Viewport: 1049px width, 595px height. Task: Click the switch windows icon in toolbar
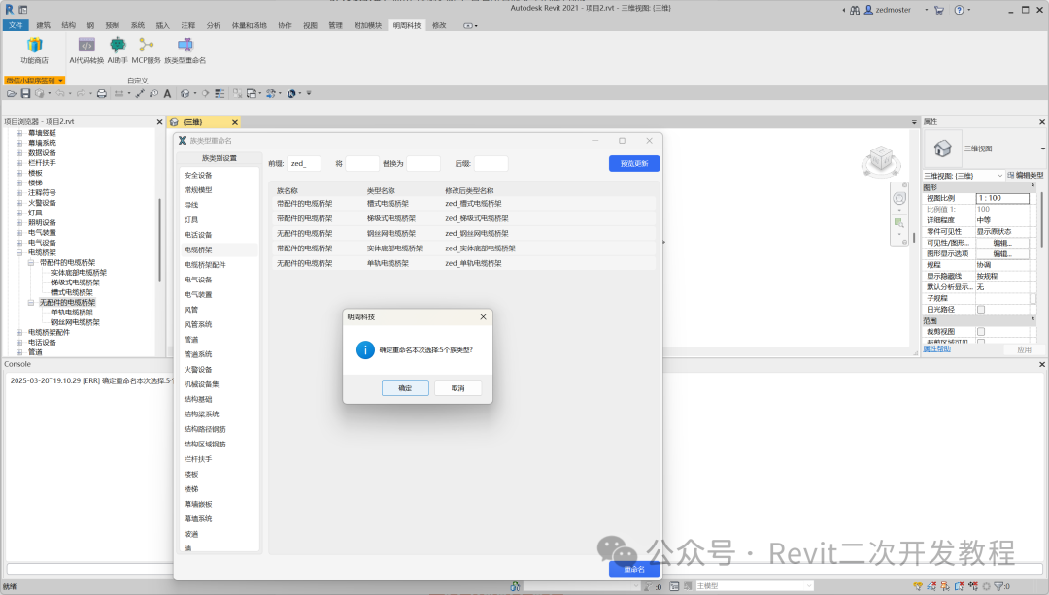tap(252, 93)
